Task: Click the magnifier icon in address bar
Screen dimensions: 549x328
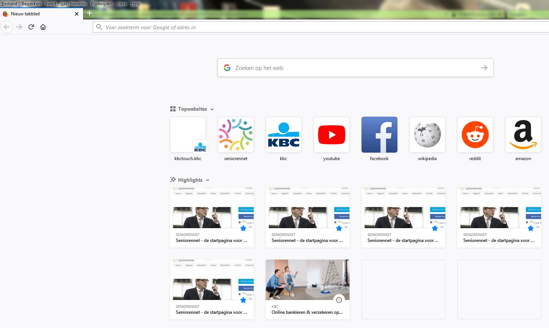Action: point(99,27)
